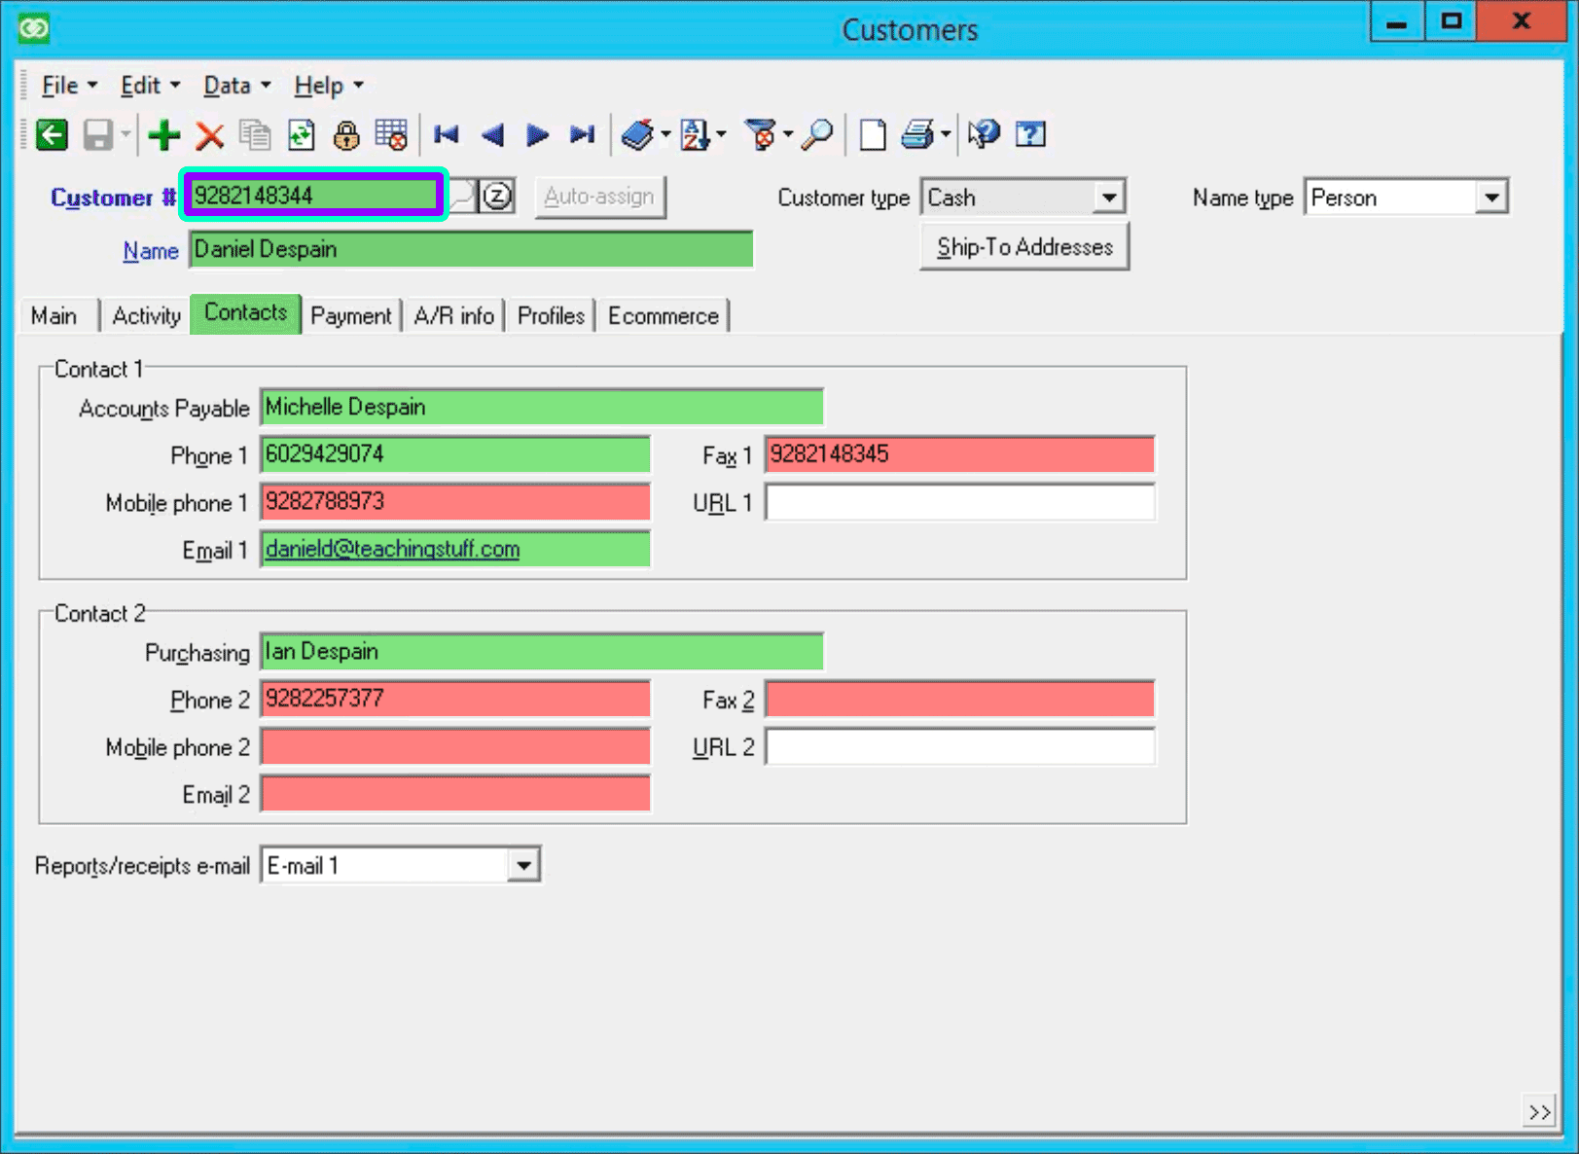Open the Reports/receipts e-mail dropdown
Viewport: 1579px width, 1154px height.
[x=523, y=864]
